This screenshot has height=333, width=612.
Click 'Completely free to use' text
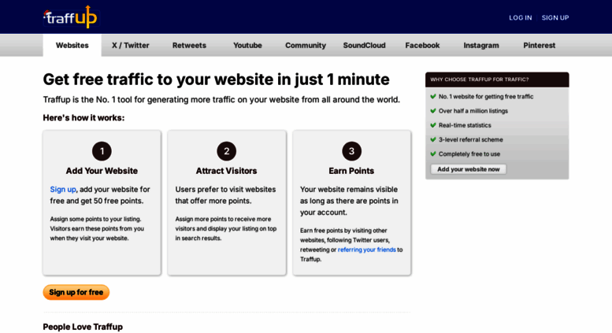coord(469,154)
